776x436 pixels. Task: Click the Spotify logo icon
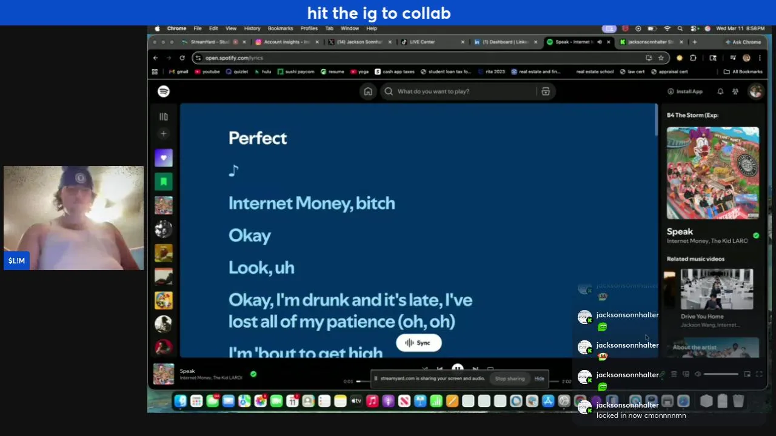163,91
